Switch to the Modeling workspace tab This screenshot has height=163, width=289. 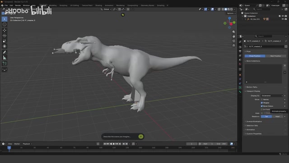pos(53,5)
